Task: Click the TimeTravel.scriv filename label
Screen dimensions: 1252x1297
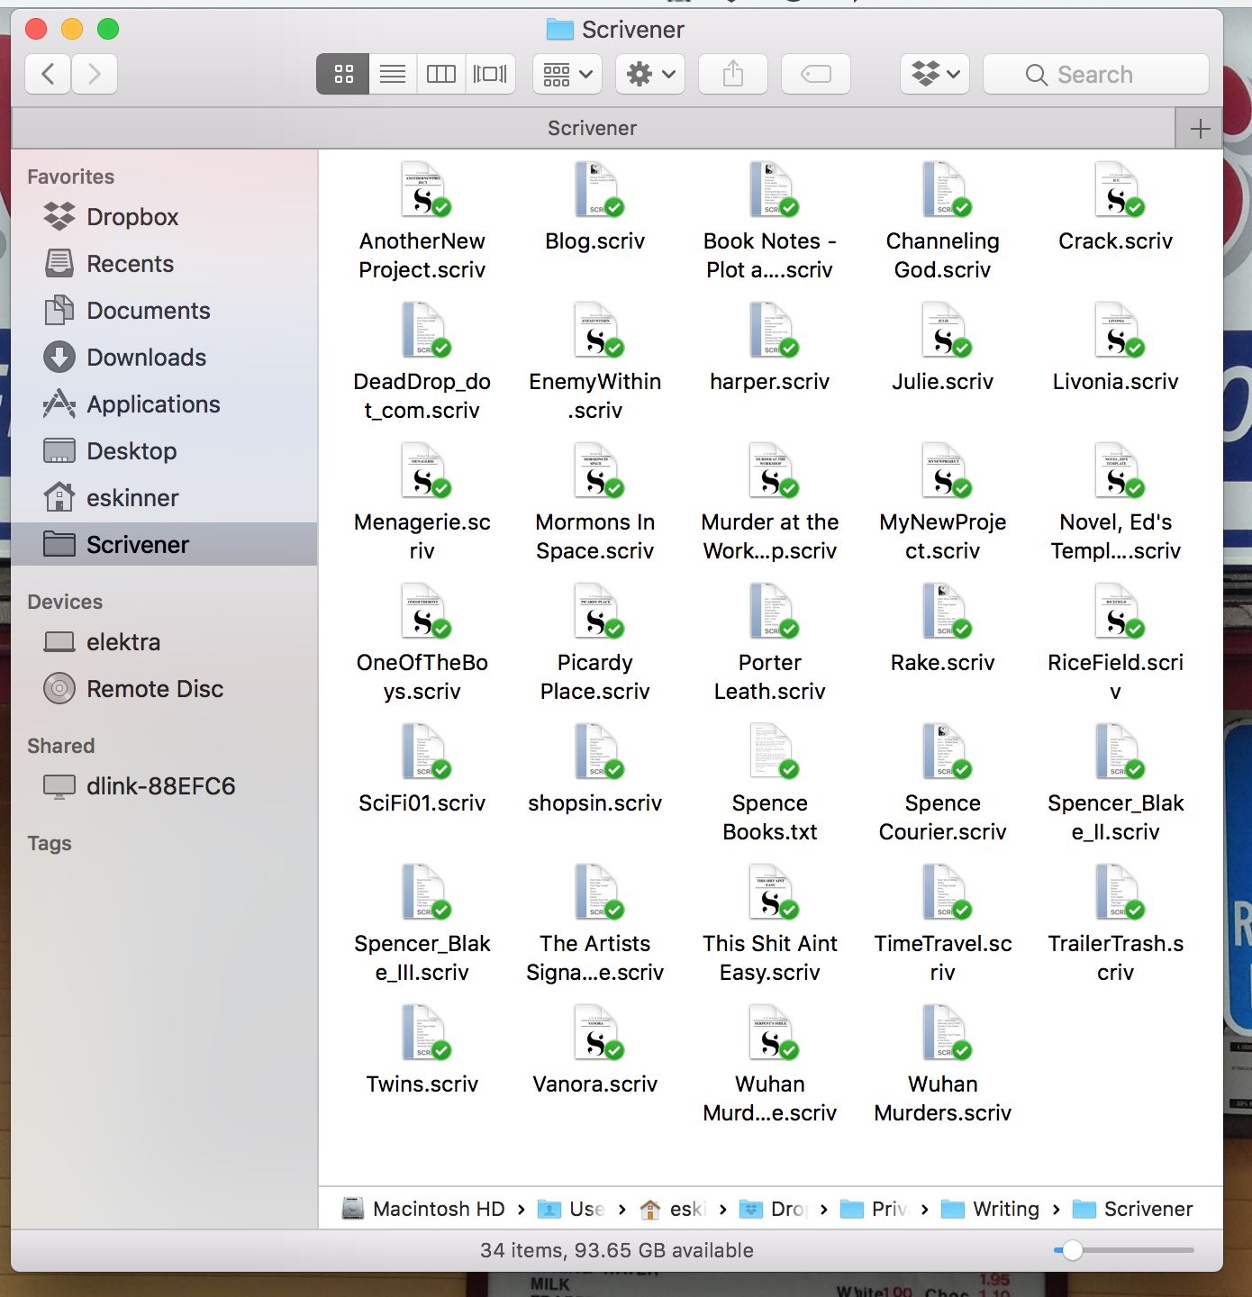Action: pyautogui.click(x=943, y=958)
